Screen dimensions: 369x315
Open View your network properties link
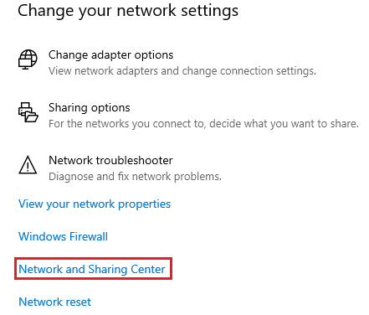pos(95,204)
